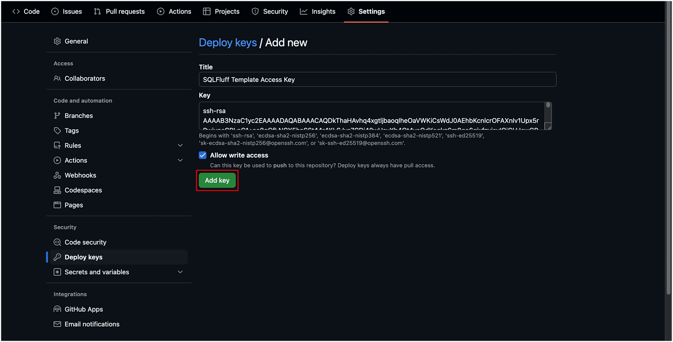Click the Projects table icon
The image size is (673, 342).
point(207,11)
